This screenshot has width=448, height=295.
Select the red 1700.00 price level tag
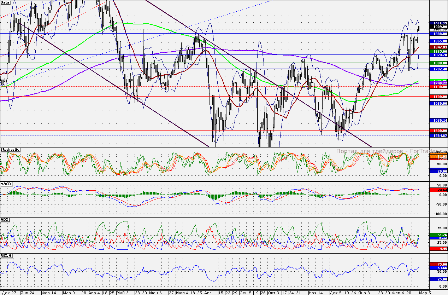[x=438, y=97]
